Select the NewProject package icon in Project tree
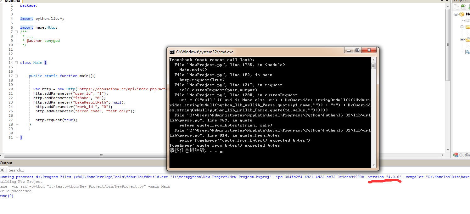This screenshot has height=214, width=470. (x=462, y=14)
